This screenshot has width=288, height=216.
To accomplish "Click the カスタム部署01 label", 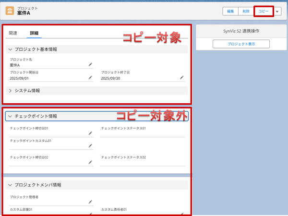I will pos(21,209).
